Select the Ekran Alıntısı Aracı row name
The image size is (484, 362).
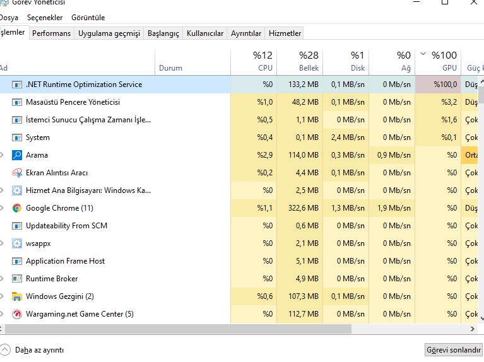(x=57, y=173)
